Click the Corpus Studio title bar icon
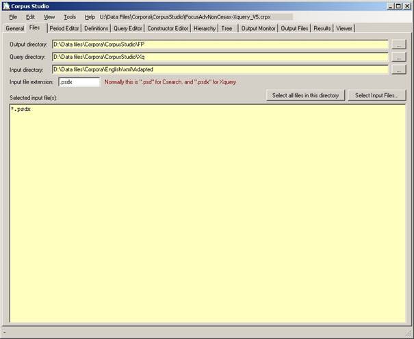This screenshot has height=339, width=414. click(6, 5)
